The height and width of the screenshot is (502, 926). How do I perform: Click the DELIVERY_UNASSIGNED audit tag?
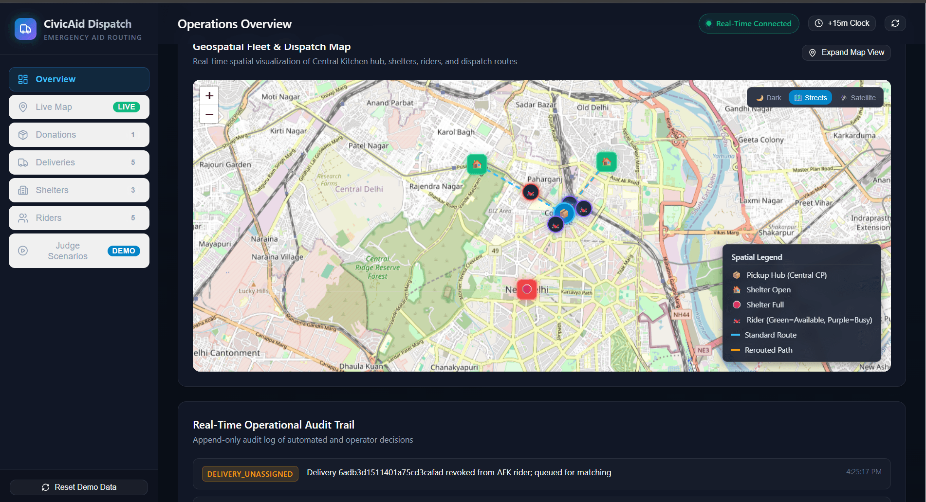point(250,474)
